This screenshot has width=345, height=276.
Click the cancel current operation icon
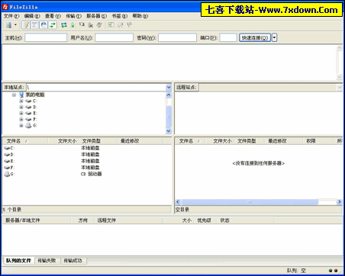[82, 25]
